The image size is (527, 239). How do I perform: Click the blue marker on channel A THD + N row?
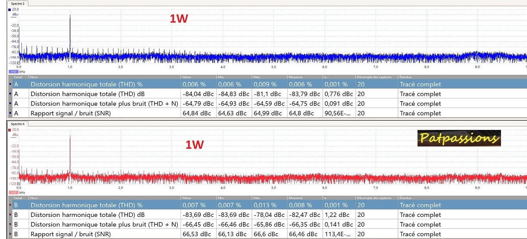click(10, 104)
